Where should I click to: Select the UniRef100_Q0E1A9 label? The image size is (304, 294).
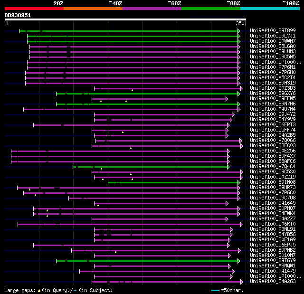coord(273,240)
